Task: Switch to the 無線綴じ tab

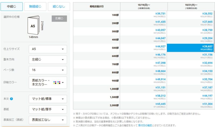Action: pos(35,6)
